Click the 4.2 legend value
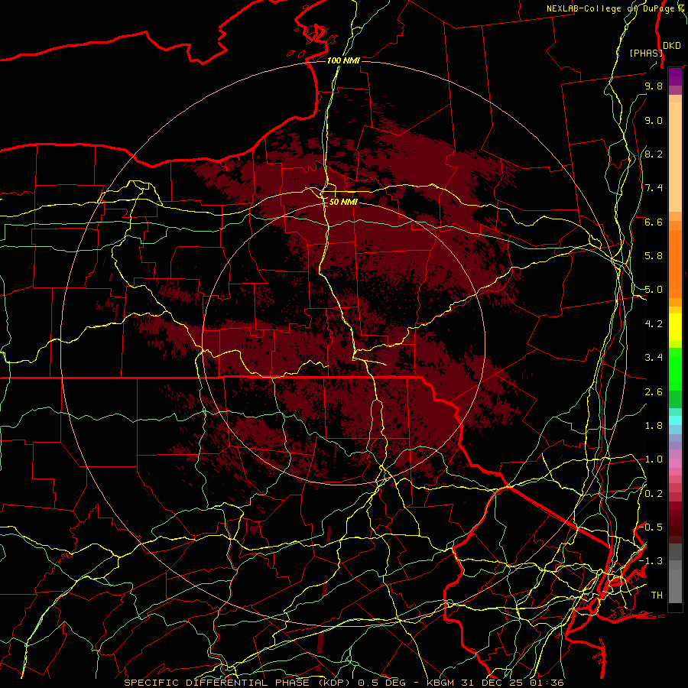 [x=654, y=324]
